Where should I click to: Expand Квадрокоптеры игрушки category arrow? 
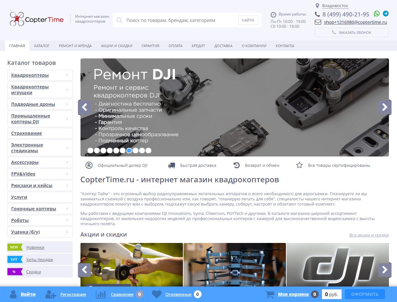coord(67,90)
